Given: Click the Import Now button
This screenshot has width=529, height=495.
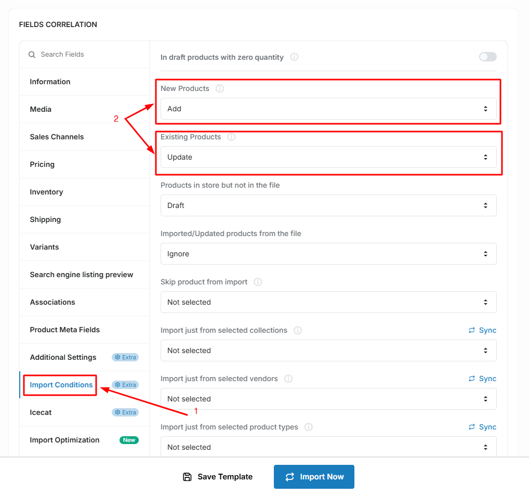Looking at the screenshot, I should click(314, 477).
